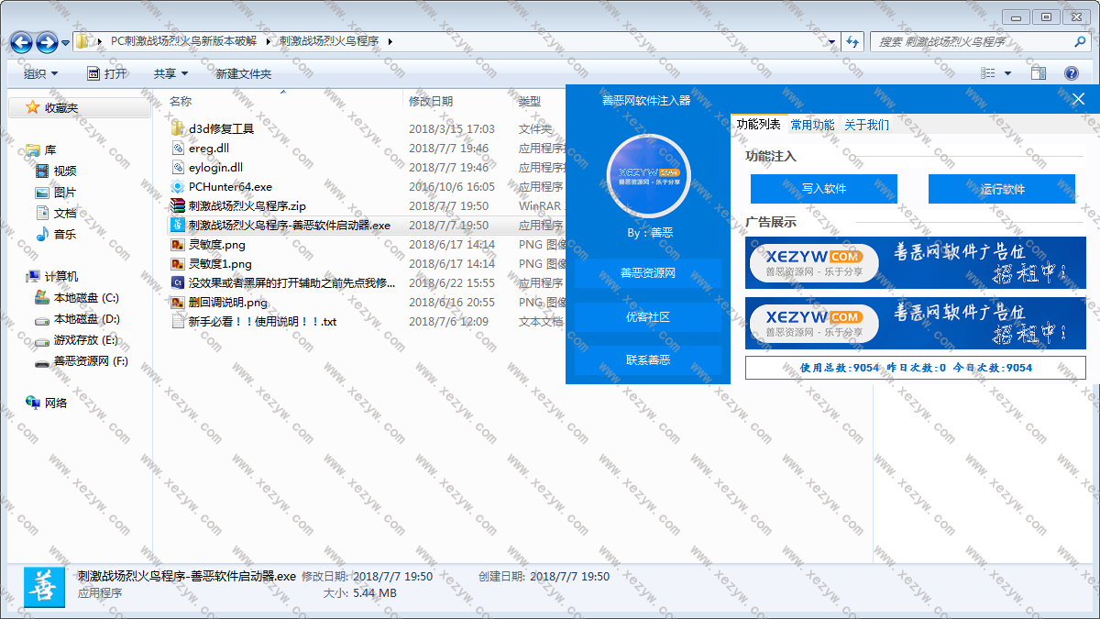Click the search box input field
This screenshot has width=1100, height=619.
point(972,42)
